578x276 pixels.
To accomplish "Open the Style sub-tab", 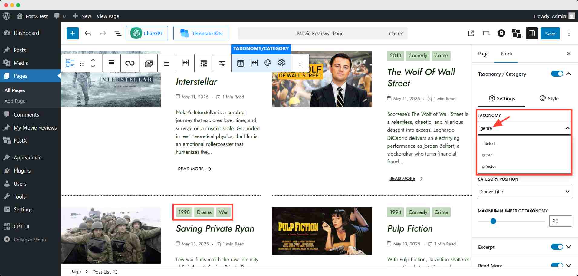I will click(549, 98).
